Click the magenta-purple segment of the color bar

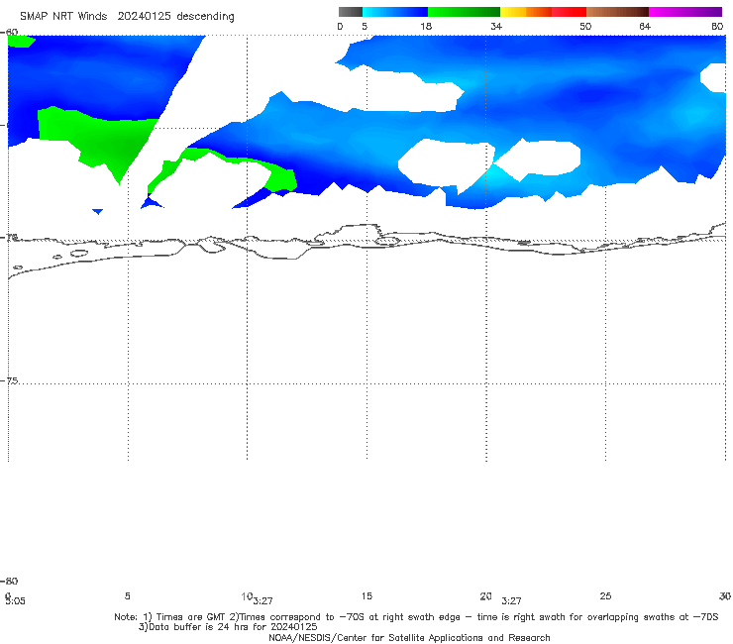pos(685,12)
